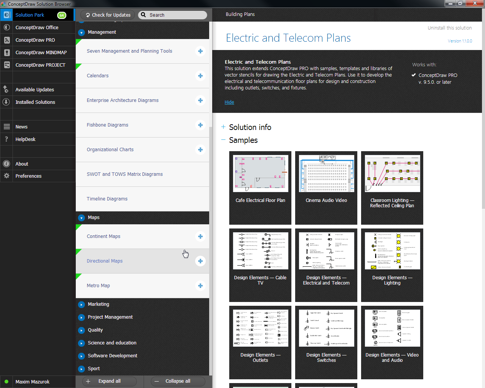The image size is (485, 388).
Task: Select Timeline Diagrams solution
Action: pos(142,199)
